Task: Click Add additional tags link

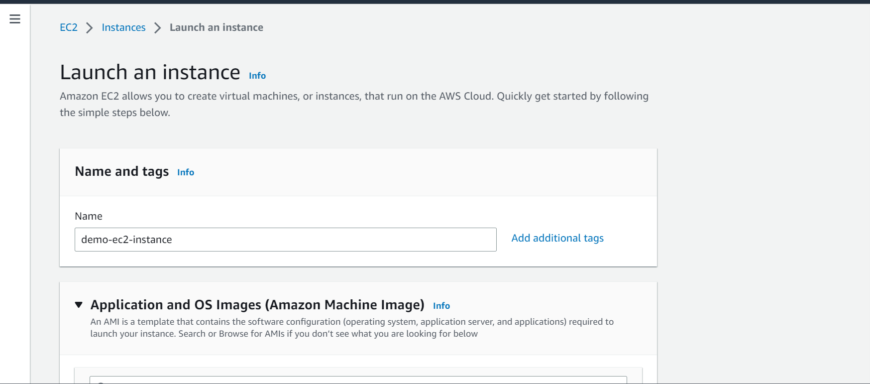Action: 557,238
